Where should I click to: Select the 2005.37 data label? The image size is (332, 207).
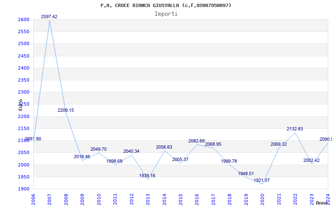[x=180, y=159]
